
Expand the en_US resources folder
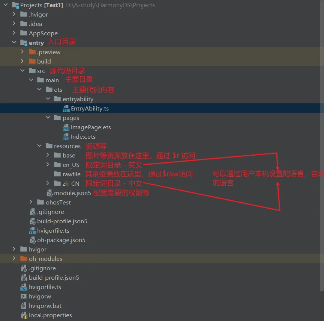click(x=48, y=165)
